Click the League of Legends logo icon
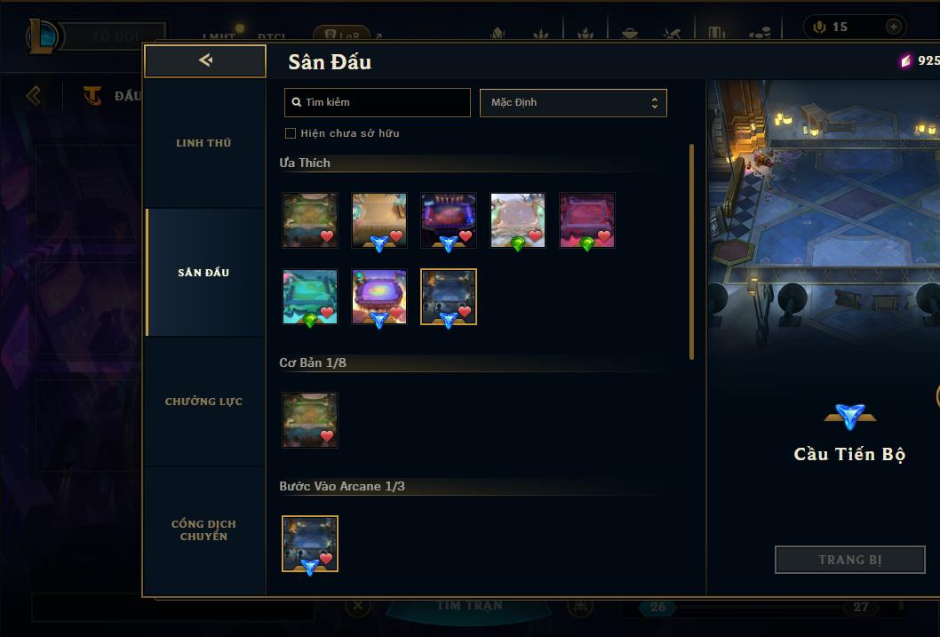 [x=42, y=36]
